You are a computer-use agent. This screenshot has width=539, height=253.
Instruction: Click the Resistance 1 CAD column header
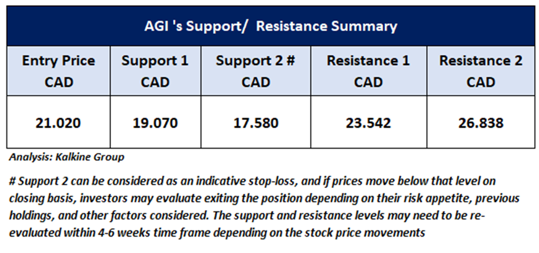pyautogui.click(x=368, y=70)
